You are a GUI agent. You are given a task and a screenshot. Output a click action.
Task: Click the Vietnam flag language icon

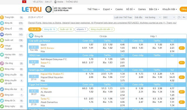pos(24,2)
